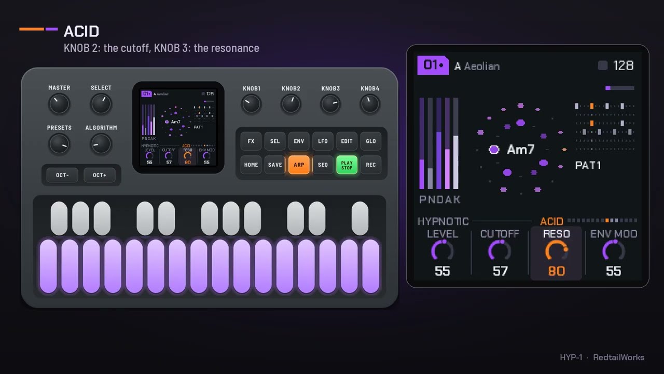664x374 pixels.
Task: Click the purple 01 preset badge
Action: (x=433, y=65)
